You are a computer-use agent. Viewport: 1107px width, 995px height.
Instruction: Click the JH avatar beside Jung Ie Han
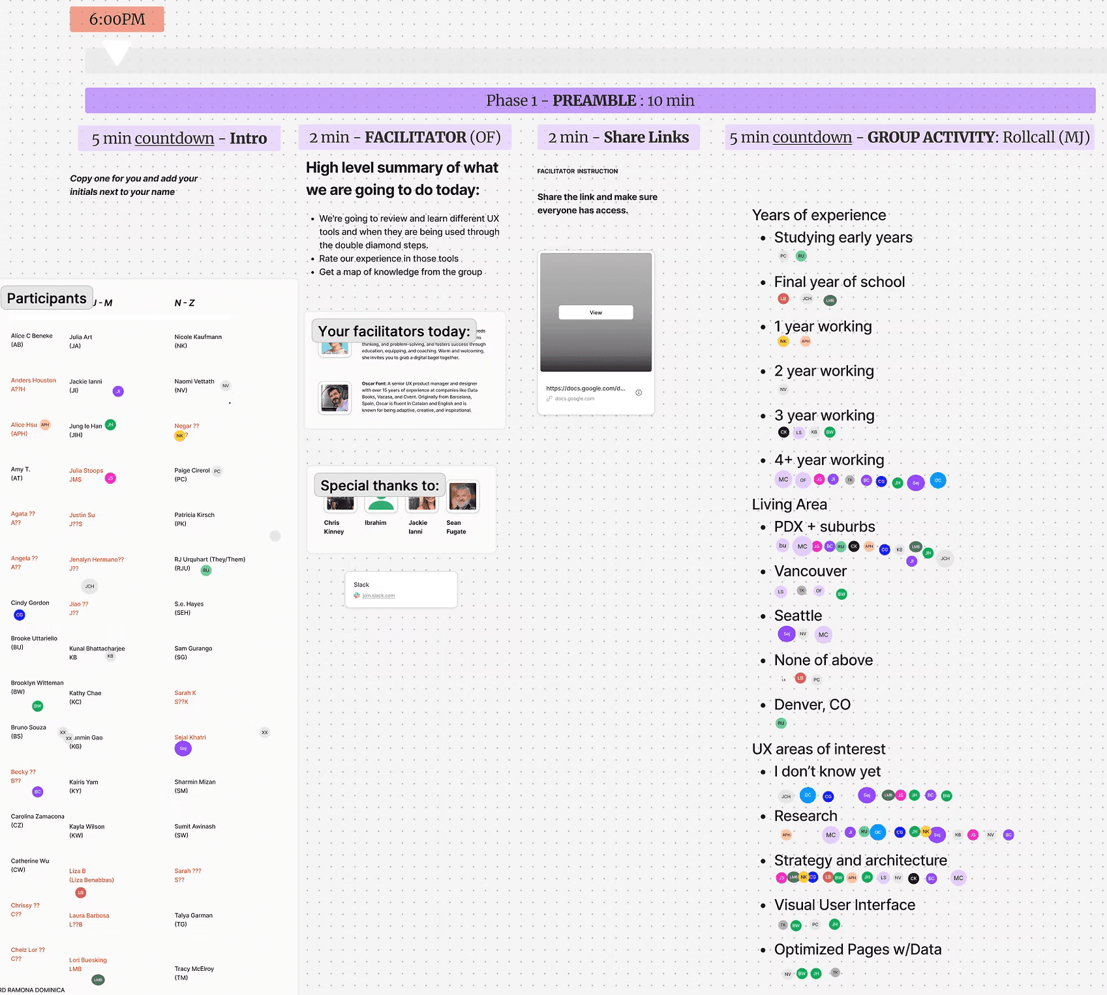coord(110,424)
